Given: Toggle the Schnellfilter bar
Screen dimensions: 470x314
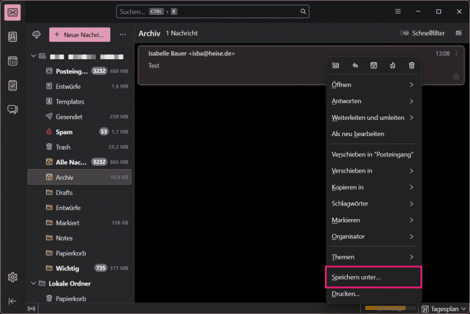Looking at the screenshot, I should pyautogui.click(x=423, y=33).
